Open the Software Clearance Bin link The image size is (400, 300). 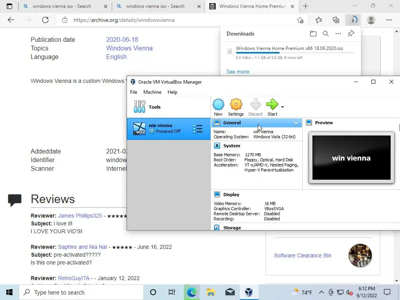303,255
